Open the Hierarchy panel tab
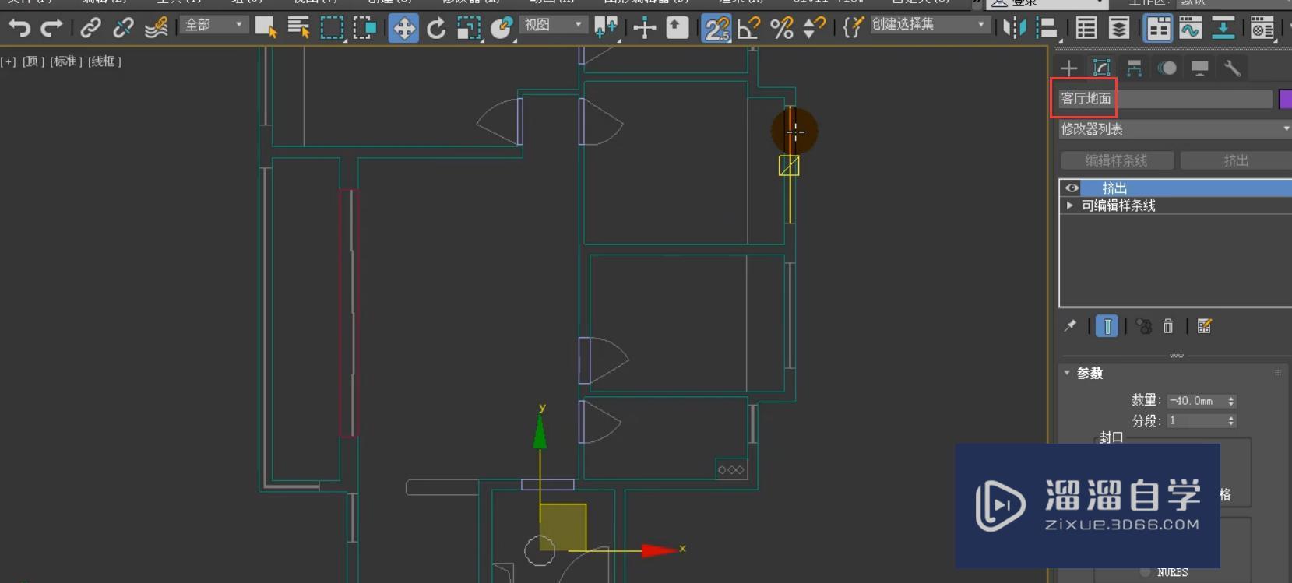The width and height of the screenshot is (1292, 583). pyautogui.click(x=1134, y=68)
